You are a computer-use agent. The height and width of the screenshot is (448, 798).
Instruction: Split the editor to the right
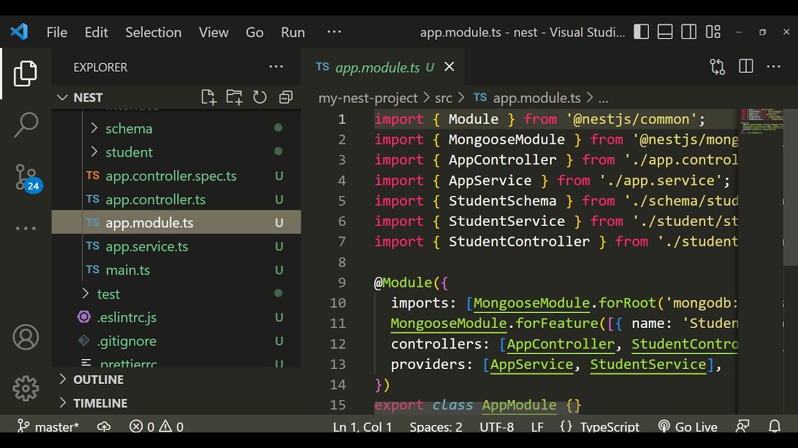[746, 67]
